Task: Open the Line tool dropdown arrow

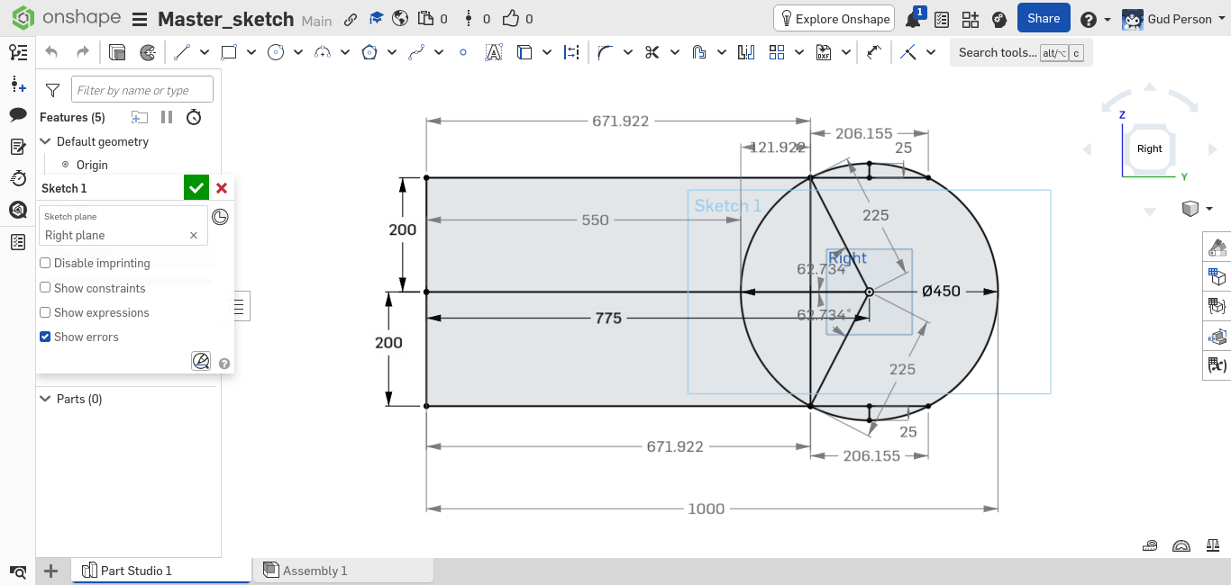Action: tap(205, 52)
